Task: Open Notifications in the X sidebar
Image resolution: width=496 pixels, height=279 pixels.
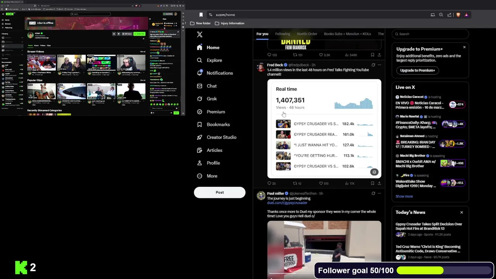Action: point(215,73)
